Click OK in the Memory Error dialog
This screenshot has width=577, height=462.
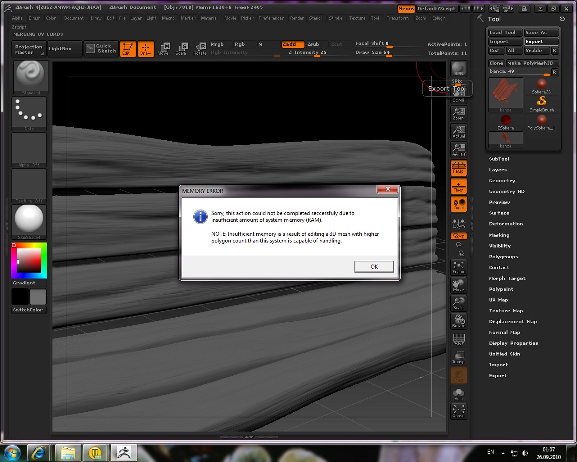click(374, 266)
